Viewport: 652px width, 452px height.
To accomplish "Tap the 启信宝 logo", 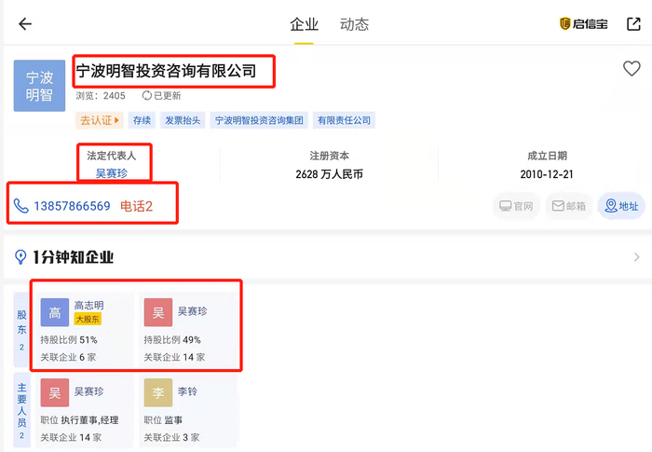I will coord(583,24).
